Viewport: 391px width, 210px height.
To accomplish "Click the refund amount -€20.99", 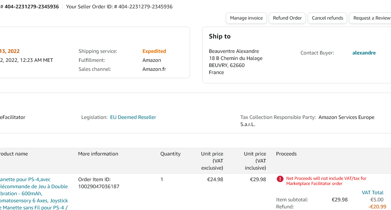I will 377,207.
